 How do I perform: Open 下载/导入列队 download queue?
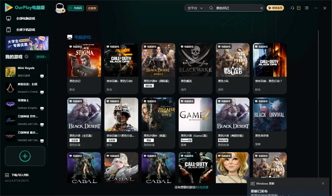[x=20, y=175]
